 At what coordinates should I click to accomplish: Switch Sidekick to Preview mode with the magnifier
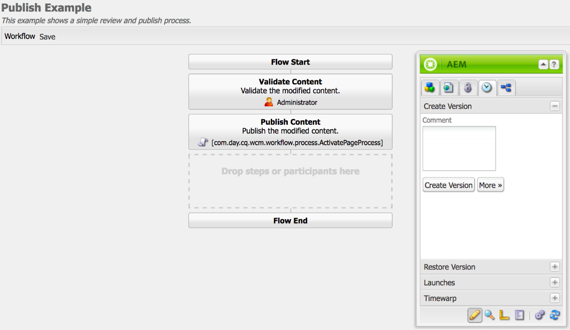489,315
